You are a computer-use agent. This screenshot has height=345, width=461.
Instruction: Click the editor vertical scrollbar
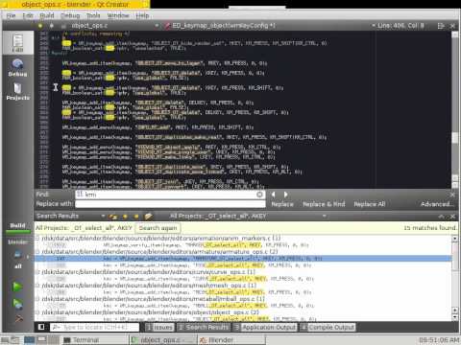tap(454, 110)
